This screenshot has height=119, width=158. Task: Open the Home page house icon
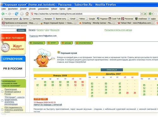27,14
